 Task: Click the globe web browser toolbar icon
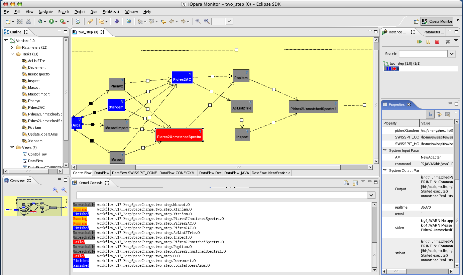coord(129,21)
